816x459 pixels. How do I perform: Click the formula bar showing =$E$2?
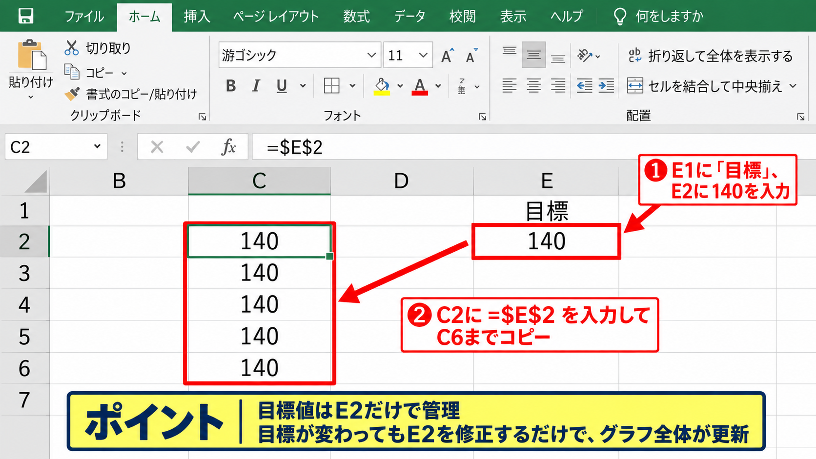click(534, 147)
